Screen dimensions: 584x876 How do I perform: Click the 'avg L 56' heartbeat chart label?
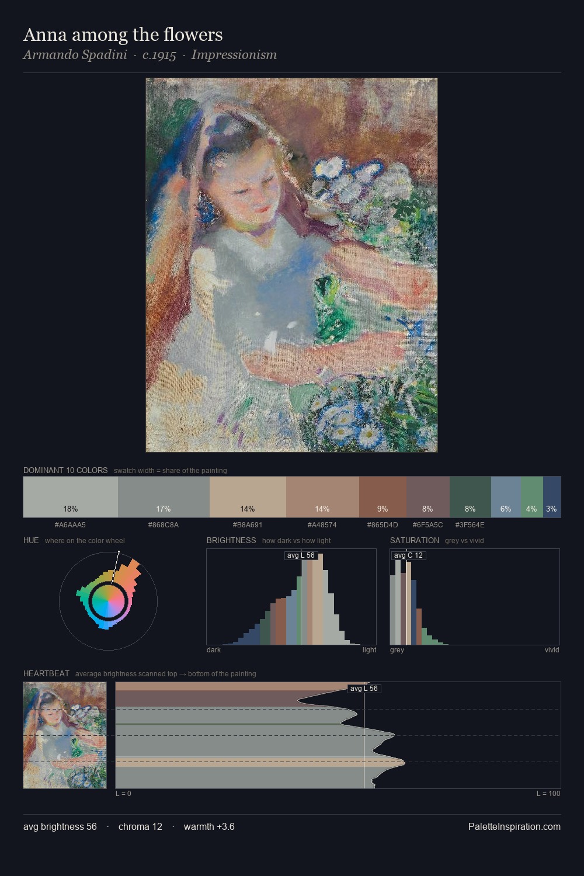364,689
